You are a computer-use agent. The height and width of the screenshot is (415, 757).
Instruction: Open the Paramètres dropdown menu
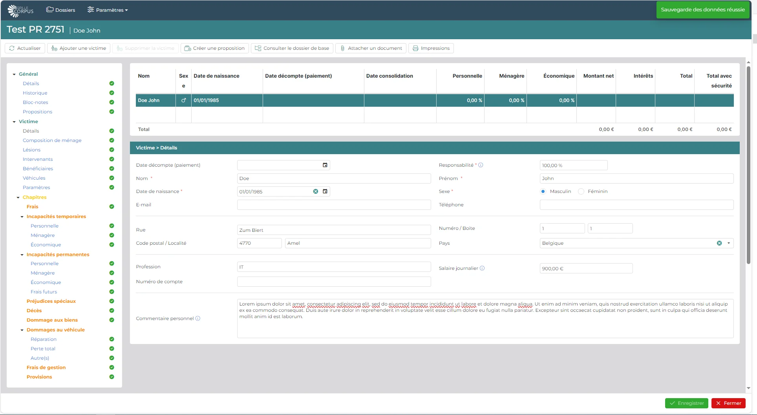coord(108,10)
